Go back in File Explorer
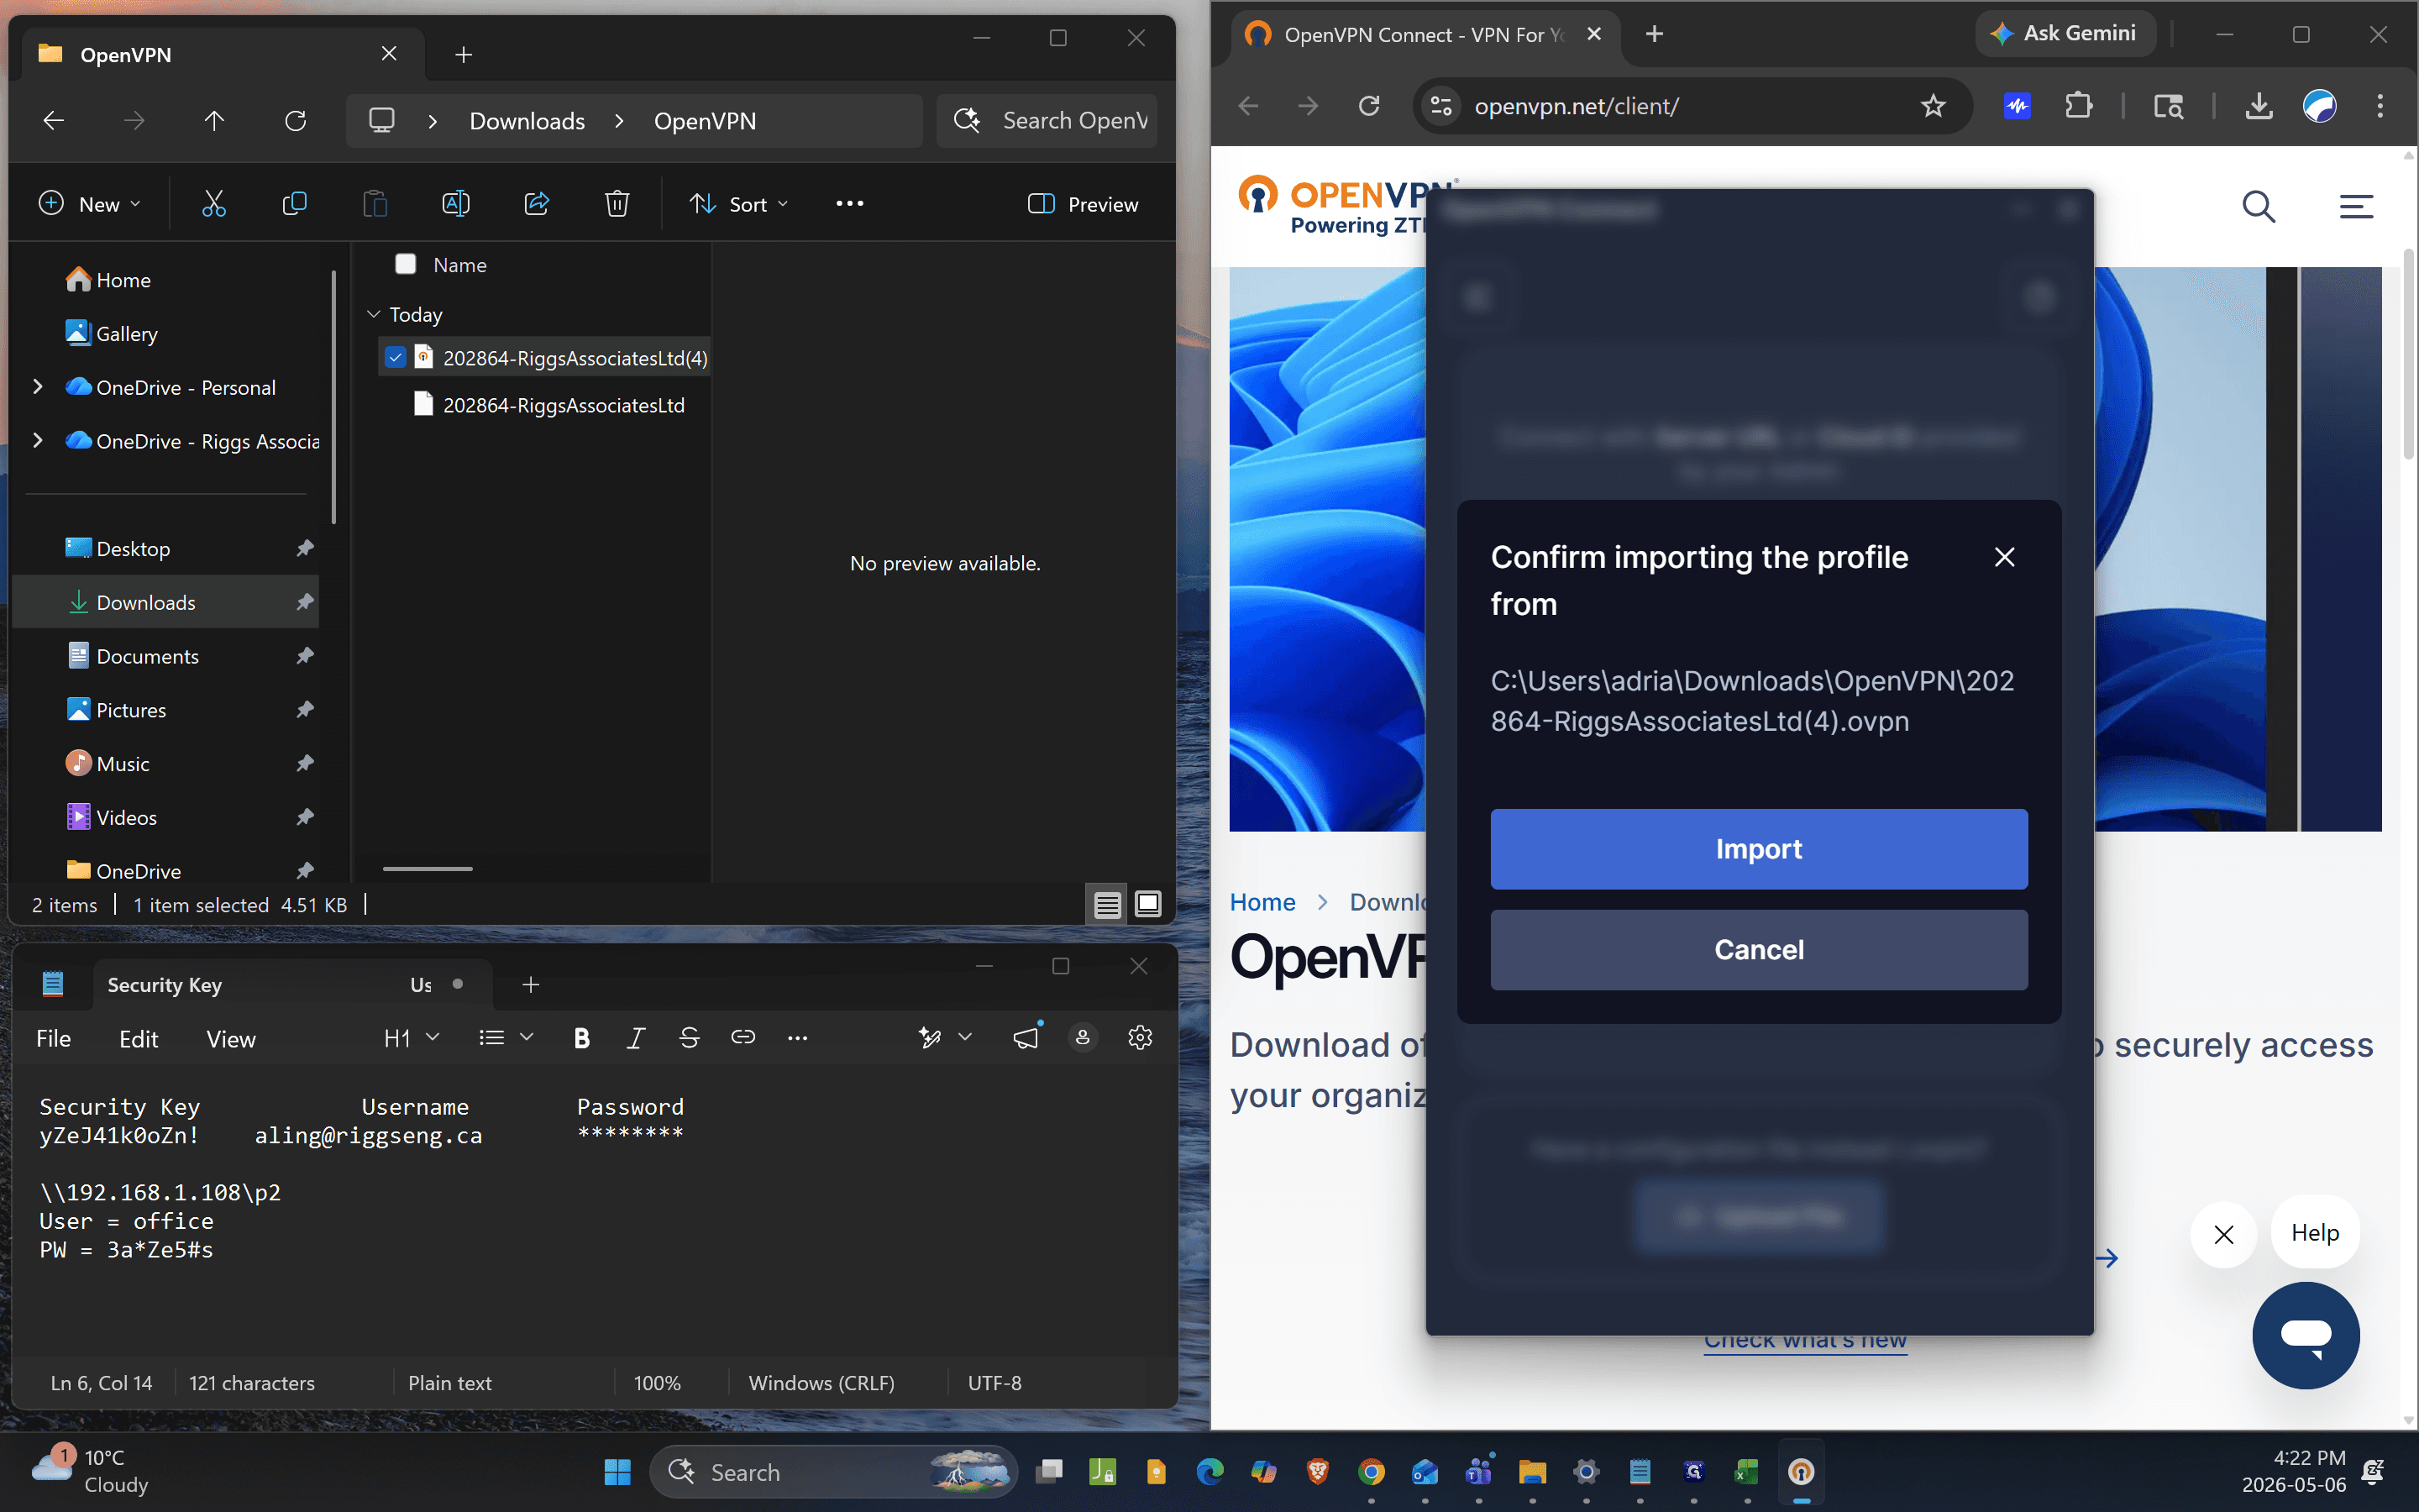 pos(54,121)
